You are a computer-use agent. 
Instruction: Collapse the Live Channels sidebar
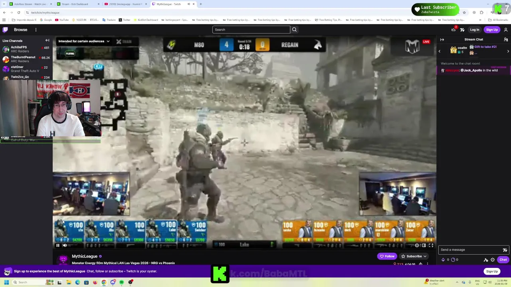(47, 40)
